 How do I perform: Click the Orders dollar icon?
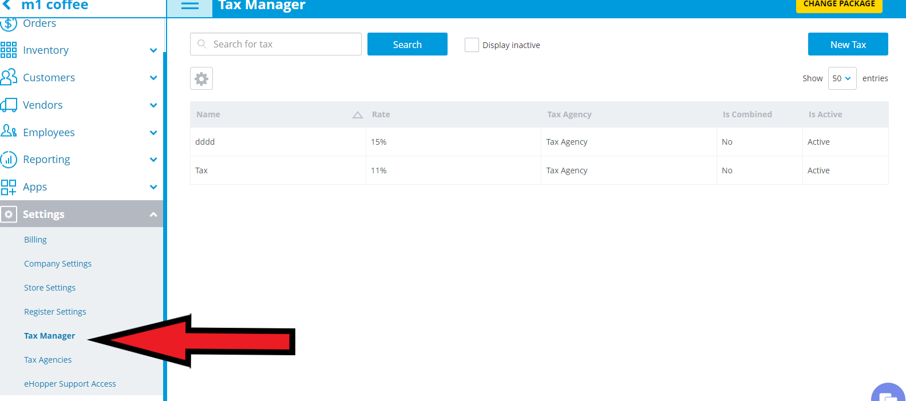(9, 23)
